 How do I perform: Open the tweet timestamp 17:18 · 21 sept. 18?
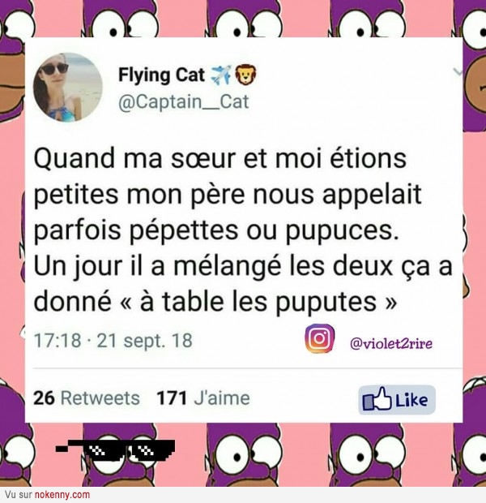[113, 341]
